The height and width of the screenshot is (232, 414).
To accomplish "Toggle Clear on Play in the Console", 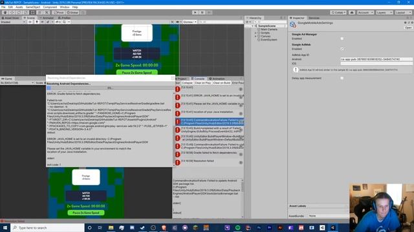I will 202,83.
